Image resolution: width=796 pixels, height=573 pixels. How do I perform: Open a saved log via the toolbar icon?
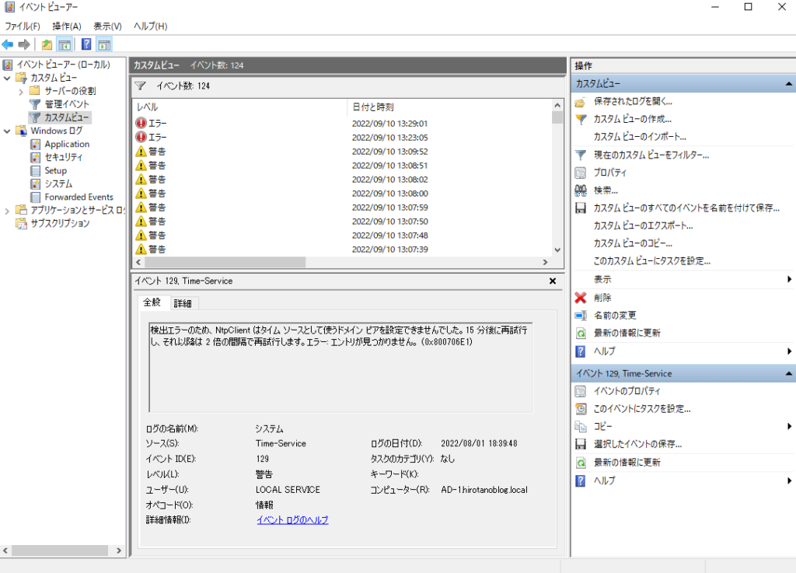46,44
